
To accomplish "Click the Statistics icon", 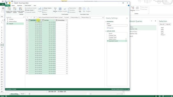I will coord(55,9).
